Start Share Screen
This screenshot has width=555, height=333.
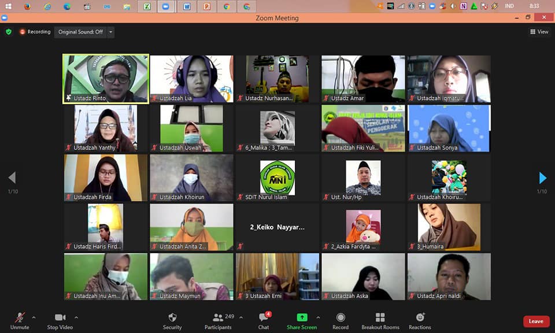(302, 321)
